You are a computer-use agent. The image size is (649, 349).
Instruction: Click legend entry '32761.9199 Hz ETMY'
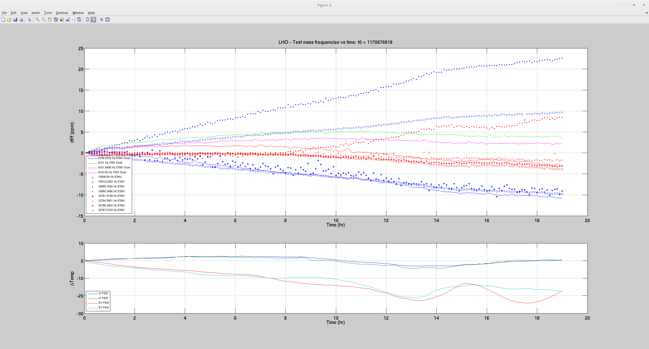point(111,196)
